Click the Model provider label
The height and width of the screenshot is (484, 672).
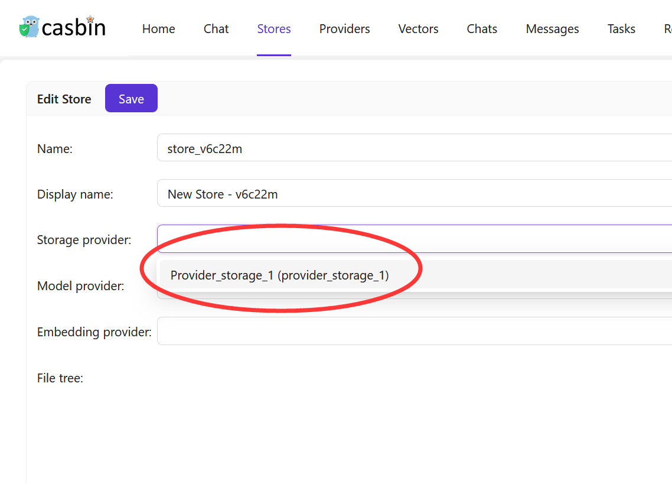[x=80, y=286]
